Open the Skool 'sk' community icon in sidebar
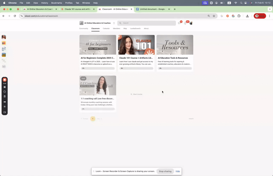Image resolution: width=273 pixels, height=176 pixels. (4, 43)
